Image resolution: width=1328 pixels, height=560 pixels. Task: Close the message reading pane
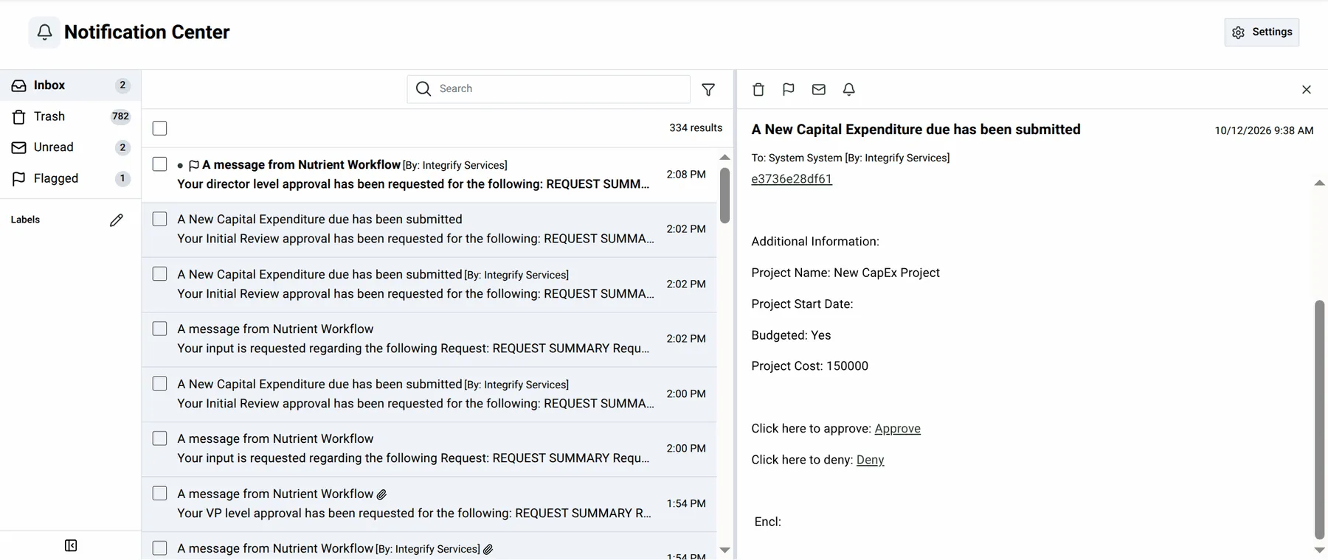pos(1307,89)
